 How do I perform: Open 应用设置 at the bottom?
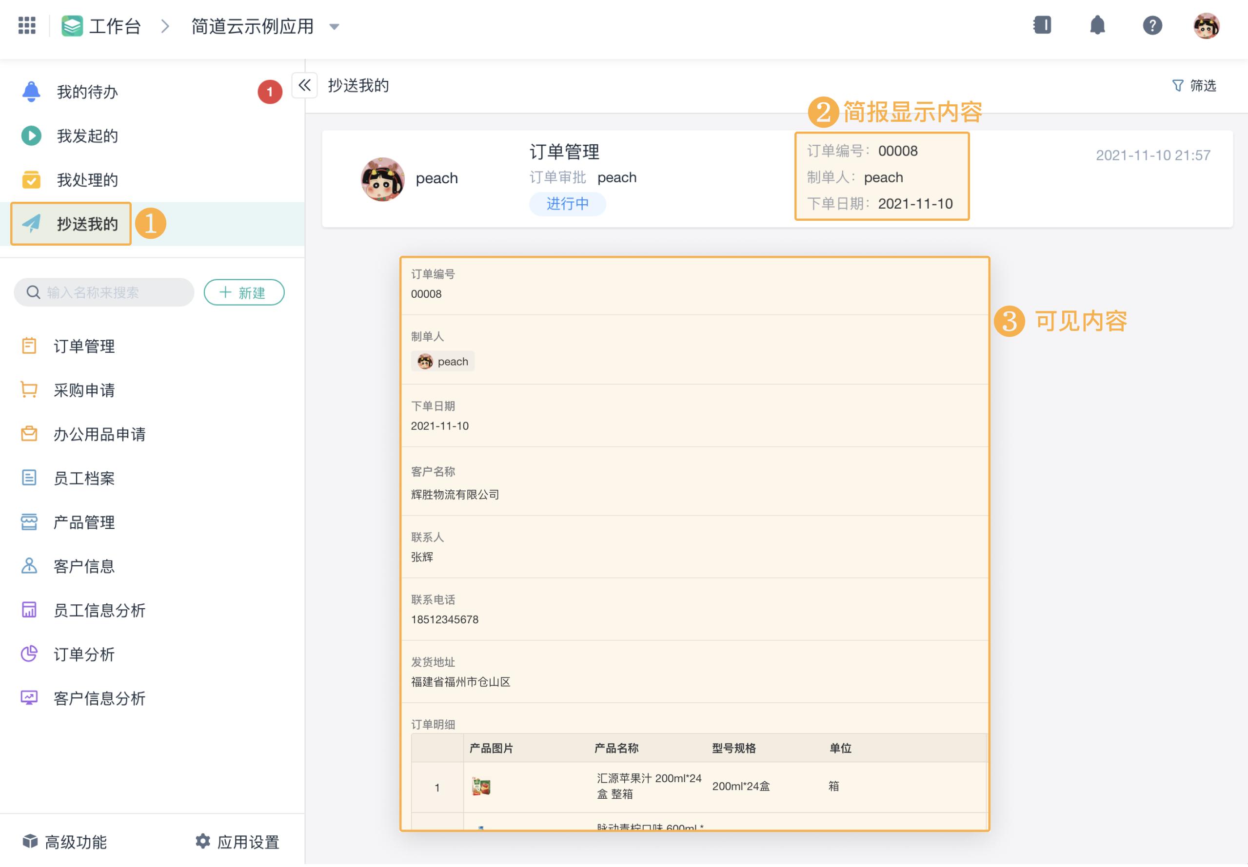pos(238,842)
